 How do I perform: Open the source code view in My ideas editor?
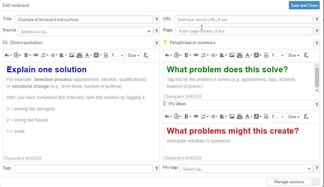(266, 117)
